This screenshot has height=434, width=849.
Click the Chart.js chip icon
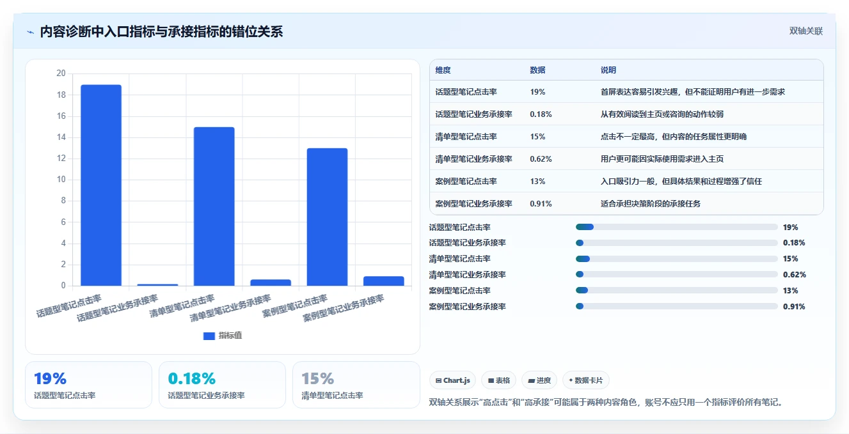tap(438, 380)
